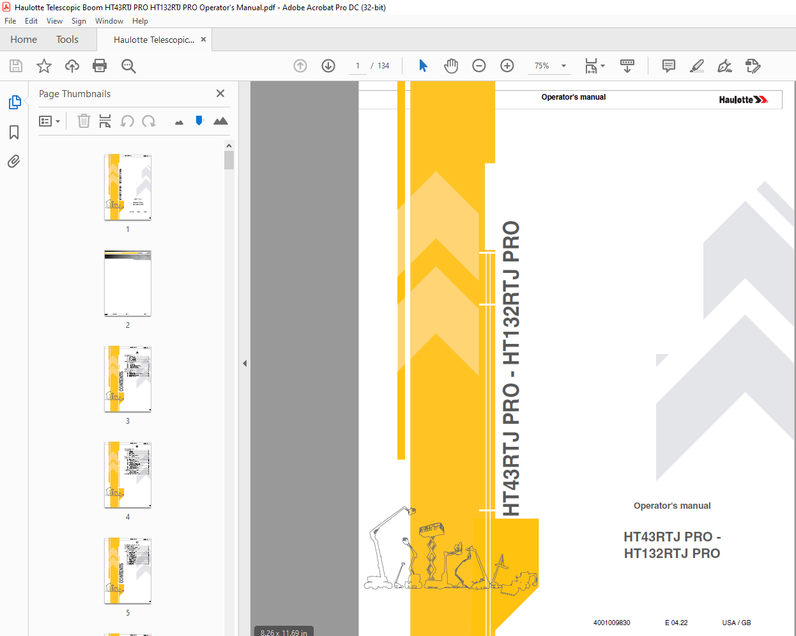Click the 4001009830 document number text
Screen dimensions: 796x636
point(611,623)
